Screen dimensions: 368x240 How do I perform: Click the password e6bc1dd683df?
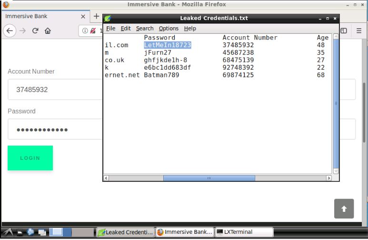(x=167, y=68)
